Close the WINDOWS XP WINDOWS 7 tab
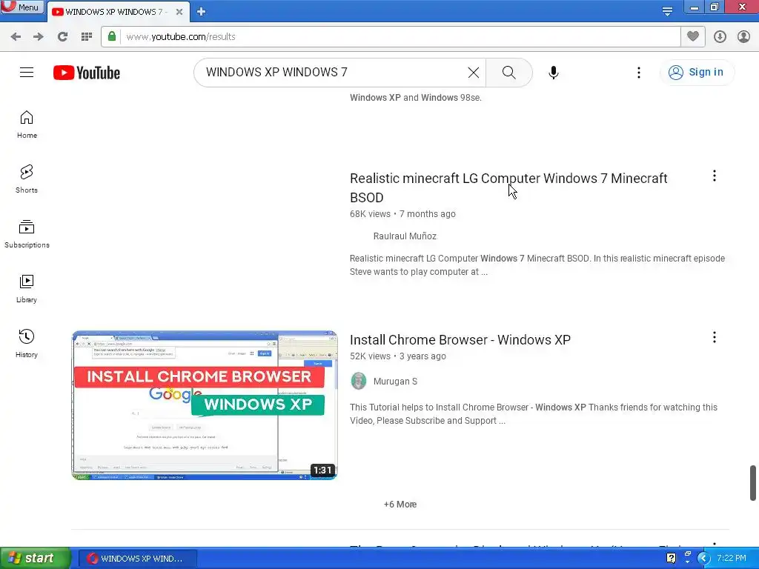The image size is (759, 569). pyautogui.click(x=179, y=12)
